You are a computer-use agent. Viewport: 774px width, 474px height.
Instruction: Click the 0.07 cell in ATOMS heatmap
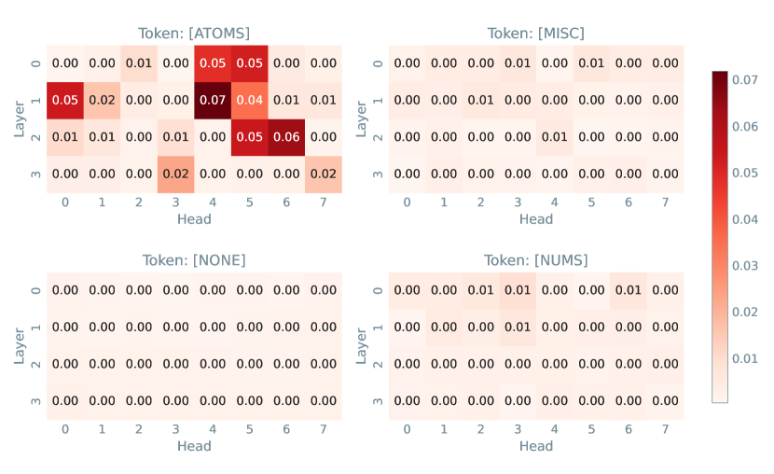[x=213, y=100]
